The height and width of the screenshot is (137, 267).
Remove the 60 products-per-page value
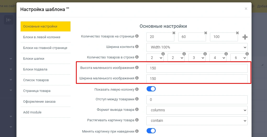point(205,33)
